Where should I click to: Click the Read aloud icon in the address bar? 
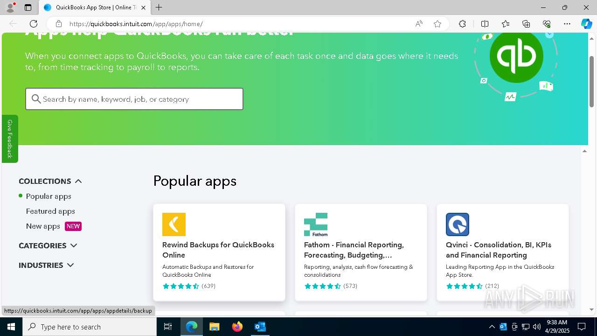click(x=419, y=24)
